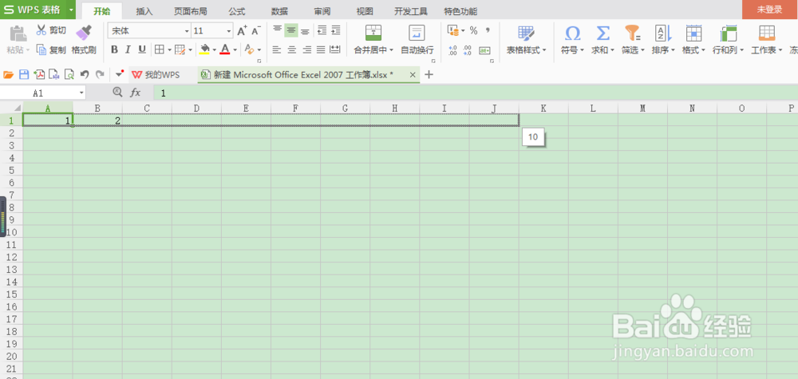Screen dimensions: 798x379
Task: Click the fx insert function icon
Action: [x=136, y=93]
